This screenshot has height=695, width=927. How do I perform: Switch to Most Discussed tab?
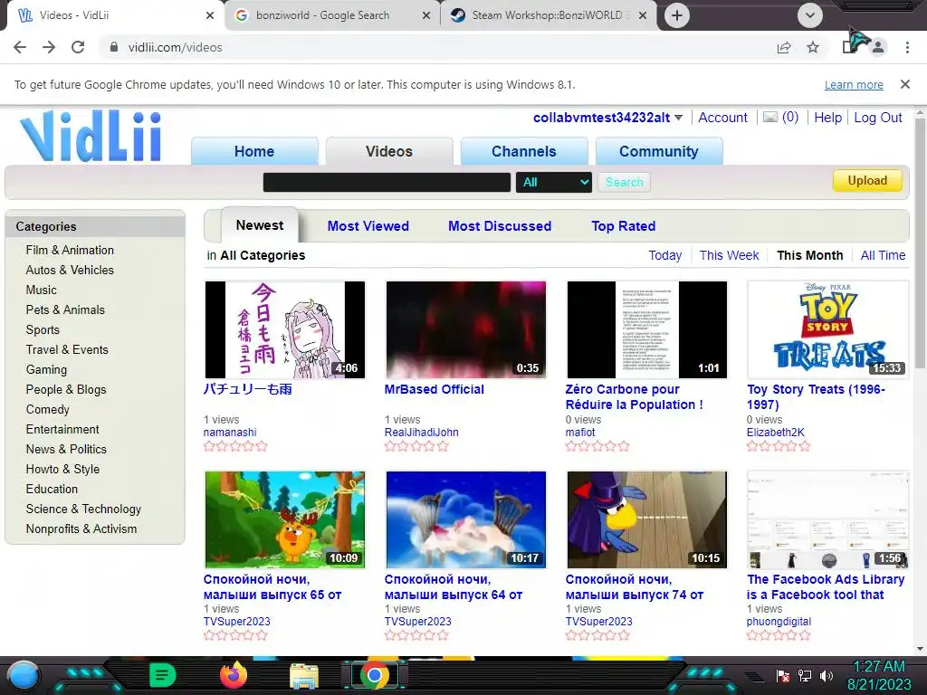[x=500, y=225]
